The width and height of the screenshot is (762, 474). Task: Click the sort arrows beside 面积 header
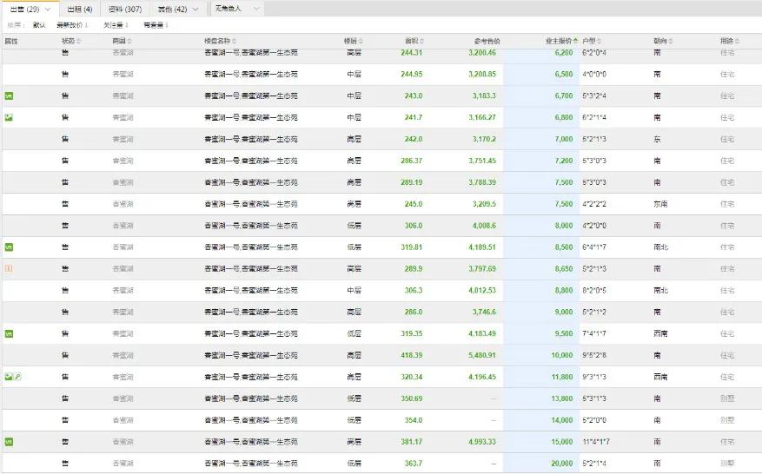(x=421, y=42)
